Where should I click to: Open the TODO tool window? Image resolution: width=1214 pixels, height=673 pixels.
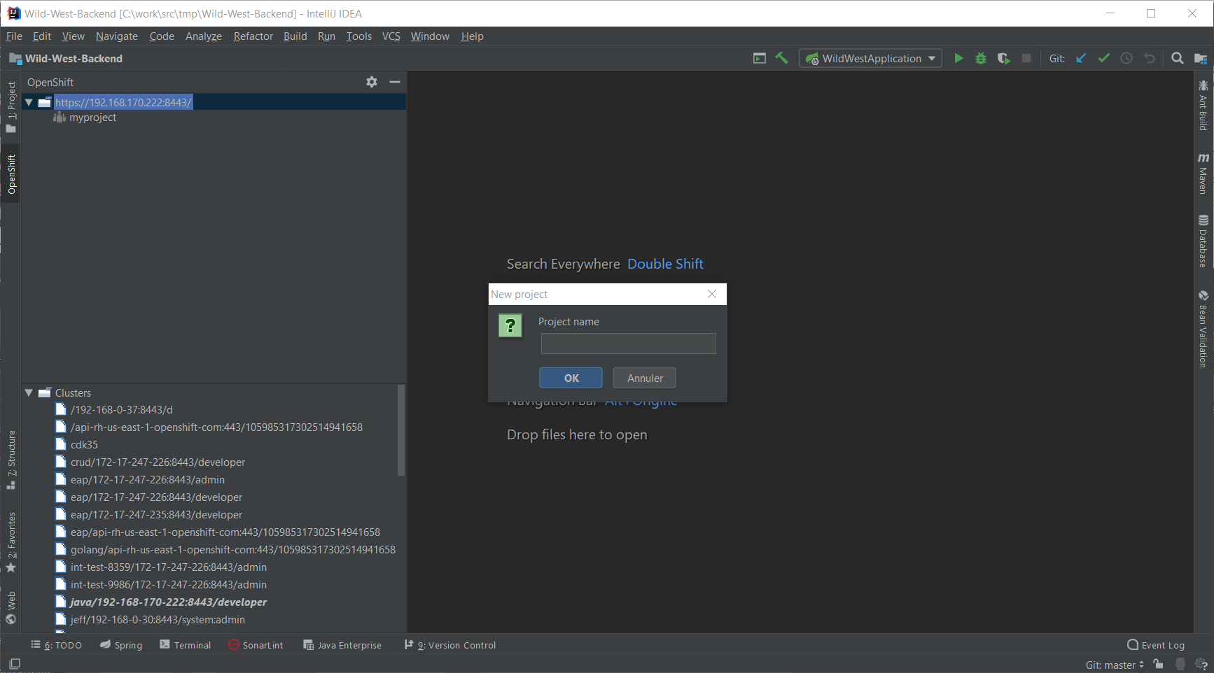[57, 645]
